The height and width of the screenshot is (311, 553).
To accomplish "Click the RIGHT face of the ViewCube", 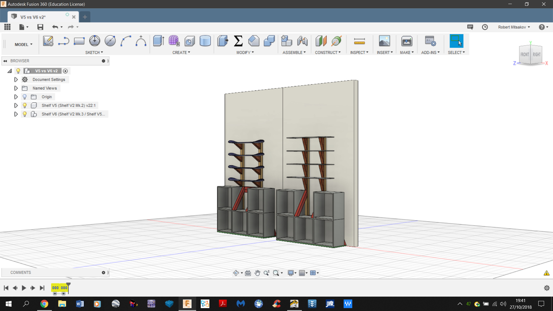I will (x=537, y=54).
